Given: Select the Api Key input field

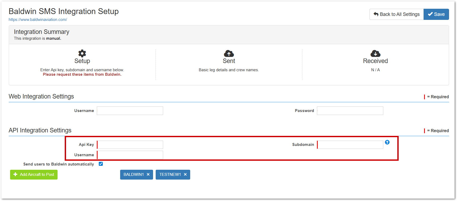Looking at the screenshot, I should click(130, 145).
